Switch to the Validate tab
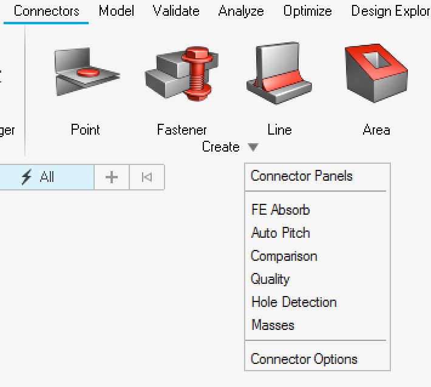431x387 pixels. point(176,12)
